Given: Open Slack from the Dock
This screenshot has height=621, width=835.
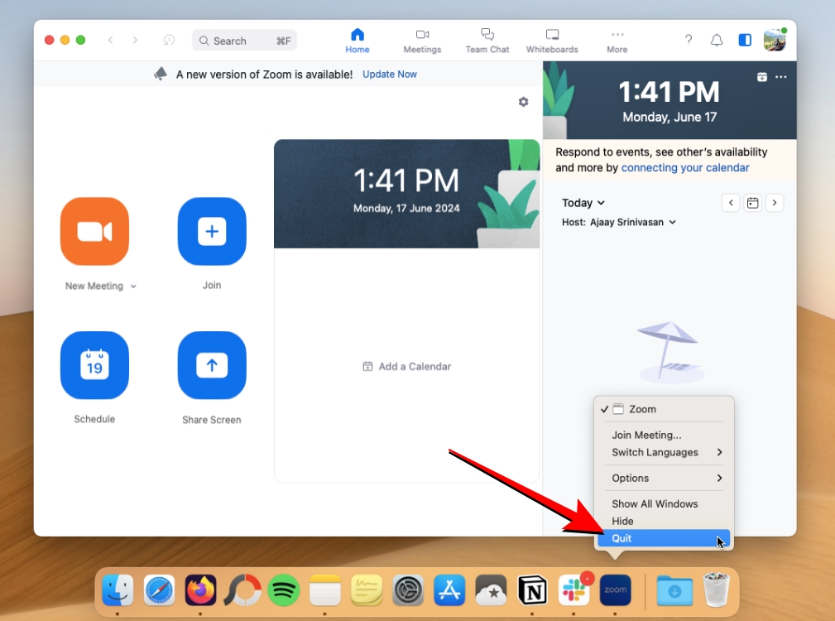Looking at the screenshot, I should click(x=574, y=590).
